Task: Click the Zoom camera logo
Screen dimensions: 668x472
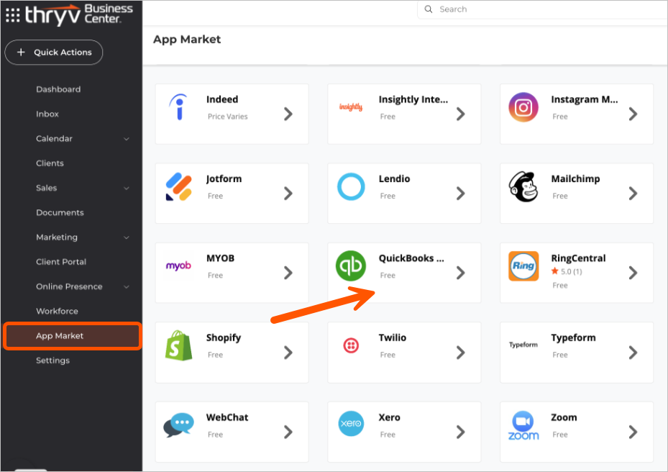Action: pos(523,425)
